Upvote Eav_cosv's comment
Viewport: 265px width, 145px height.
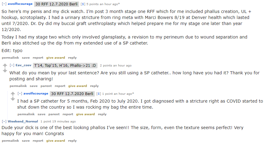(5, 65)
